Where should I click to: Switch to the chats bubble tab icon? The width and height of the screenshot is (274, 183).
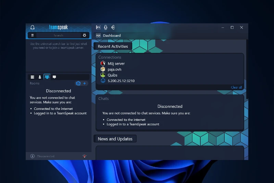[x=54, y=77]
